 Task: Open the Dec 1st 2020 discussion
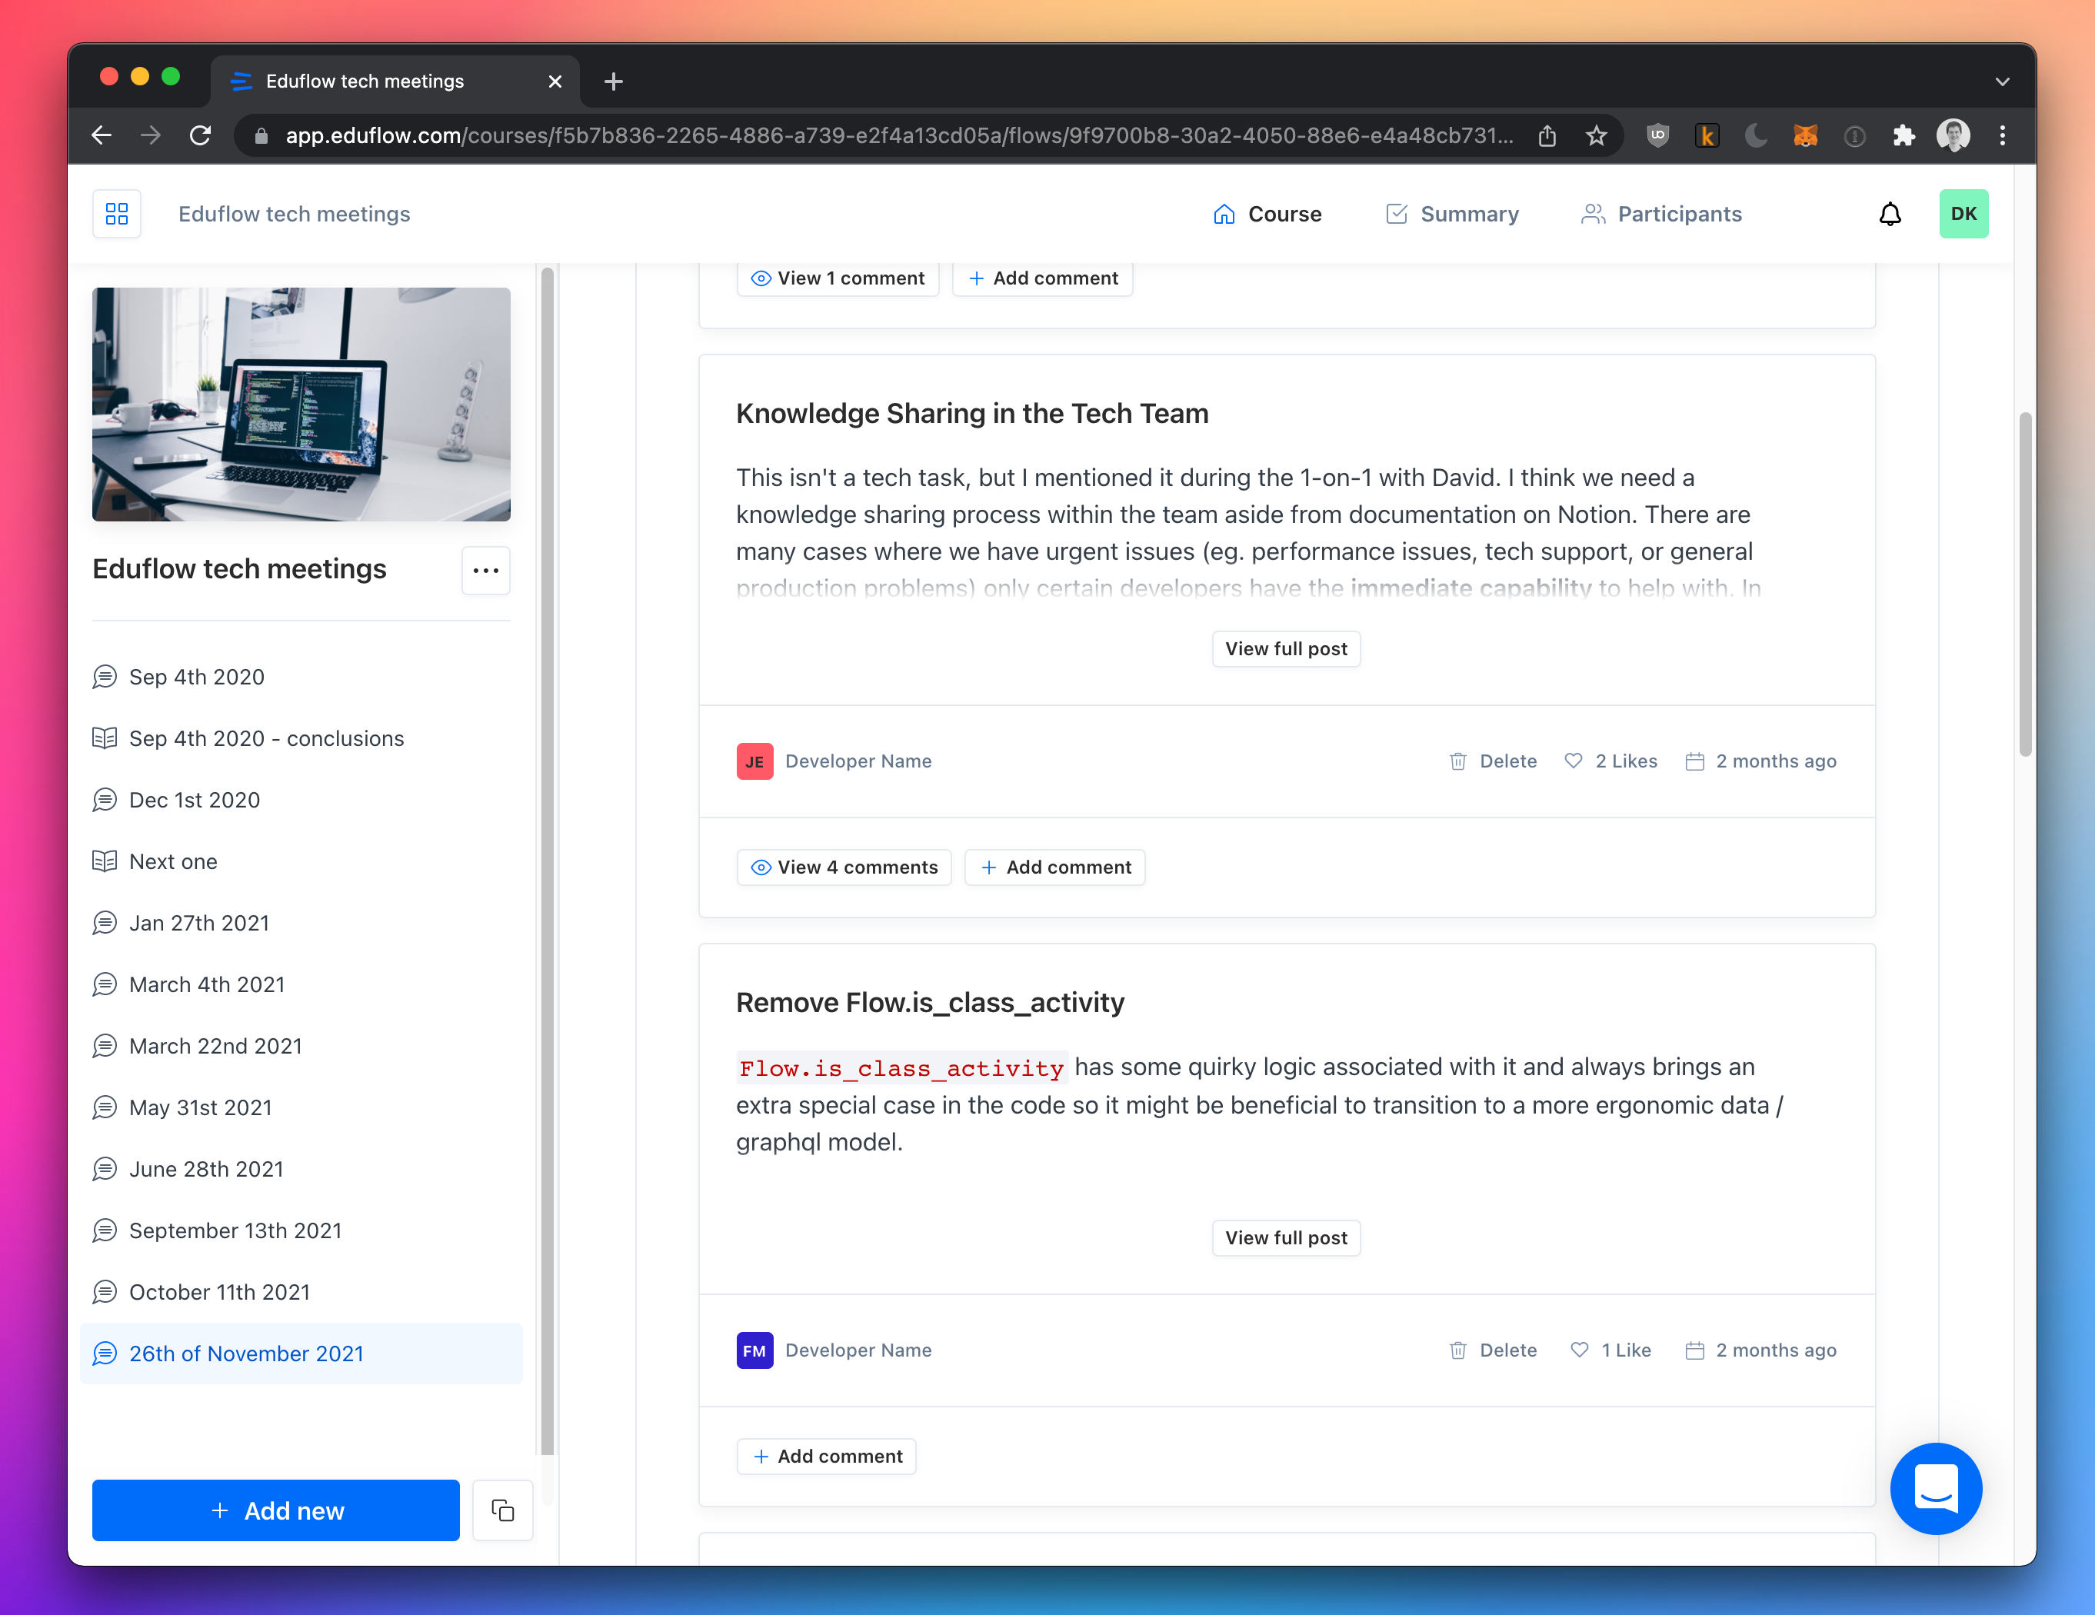coord(301,800)
